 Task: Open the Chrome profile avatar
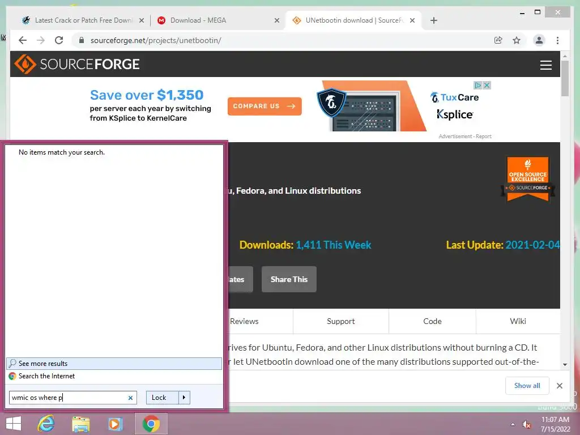(539, 40)
